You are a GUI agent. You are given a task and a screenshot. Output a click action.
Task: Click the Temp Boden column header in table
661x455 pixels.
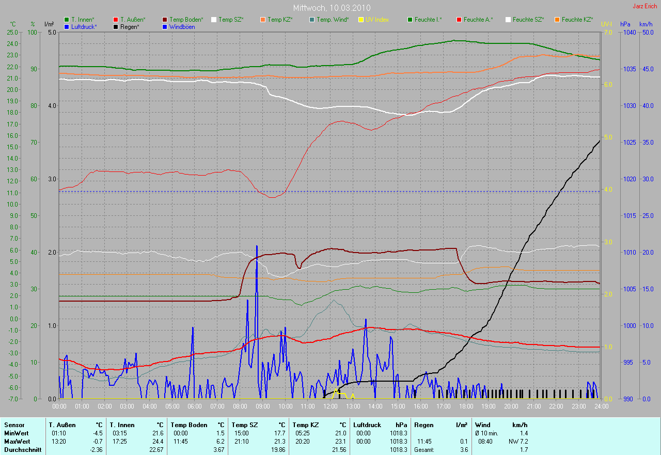[189, 425]
